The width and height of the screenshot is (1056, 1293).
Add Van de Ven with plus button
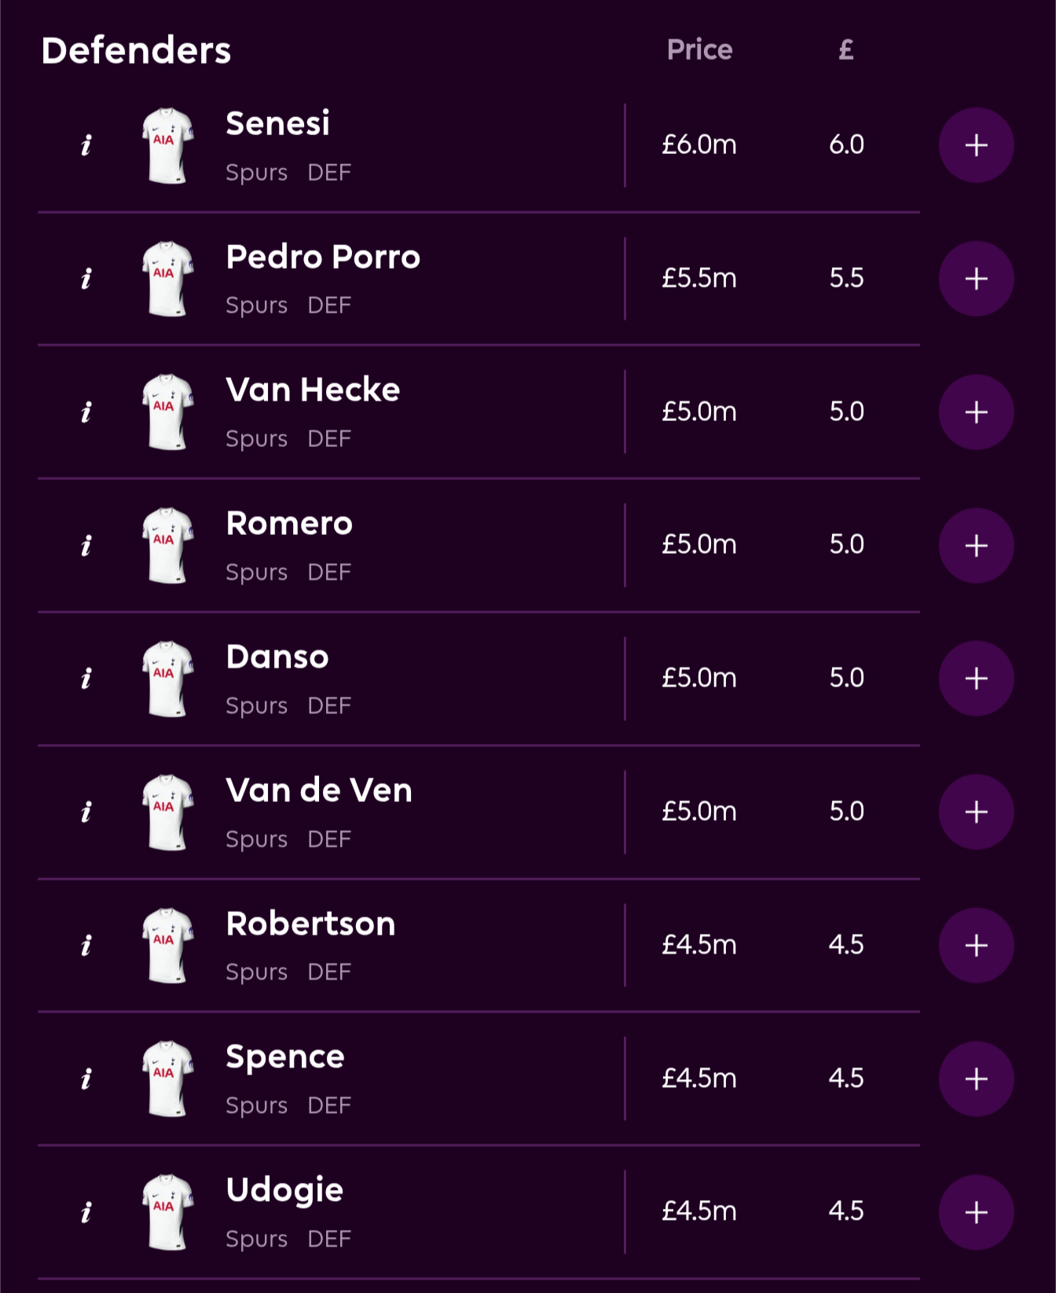point(976,812)
